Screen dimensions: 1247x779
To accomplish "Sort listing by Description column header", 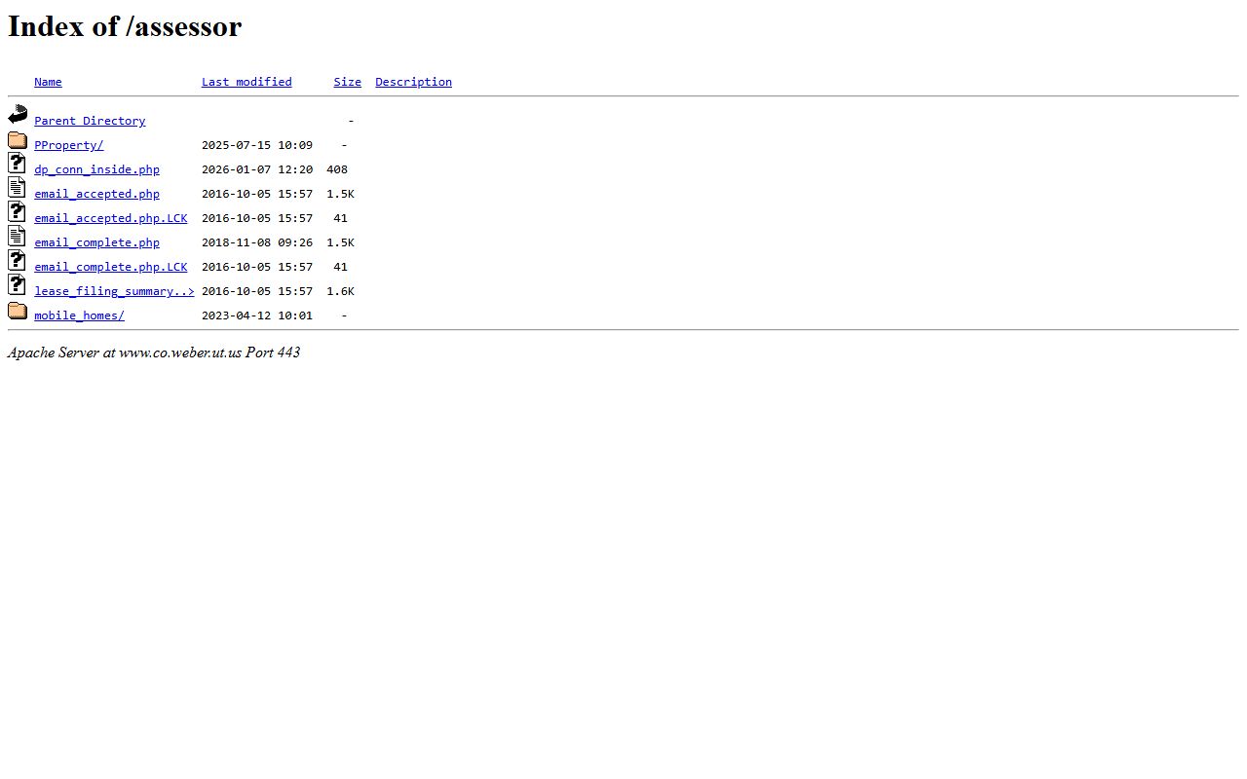I will (x=413, y=82).
